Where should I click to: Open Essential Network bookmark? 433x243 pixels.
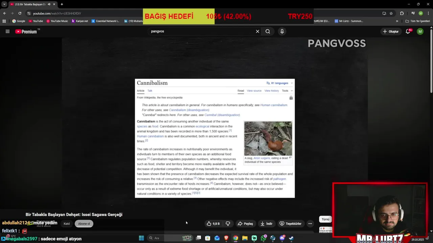(x=105, y=21)
